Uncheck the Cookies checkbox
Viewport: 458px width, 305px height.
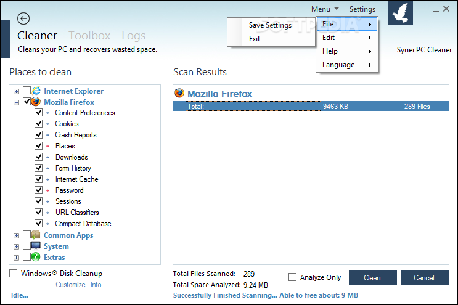pyautogui.click(x=39, y=123)
